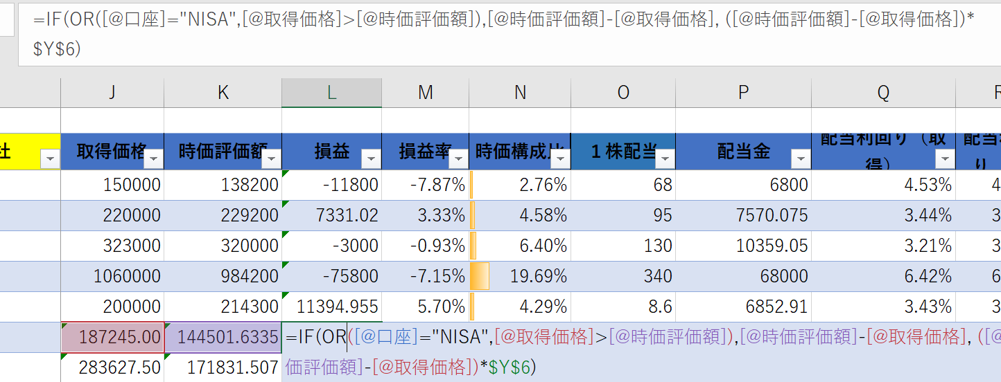Select 1株配当 cell showing 95
Image resolution: width=1001 pixels, height=382 pixels.
(x=623, y=215)
